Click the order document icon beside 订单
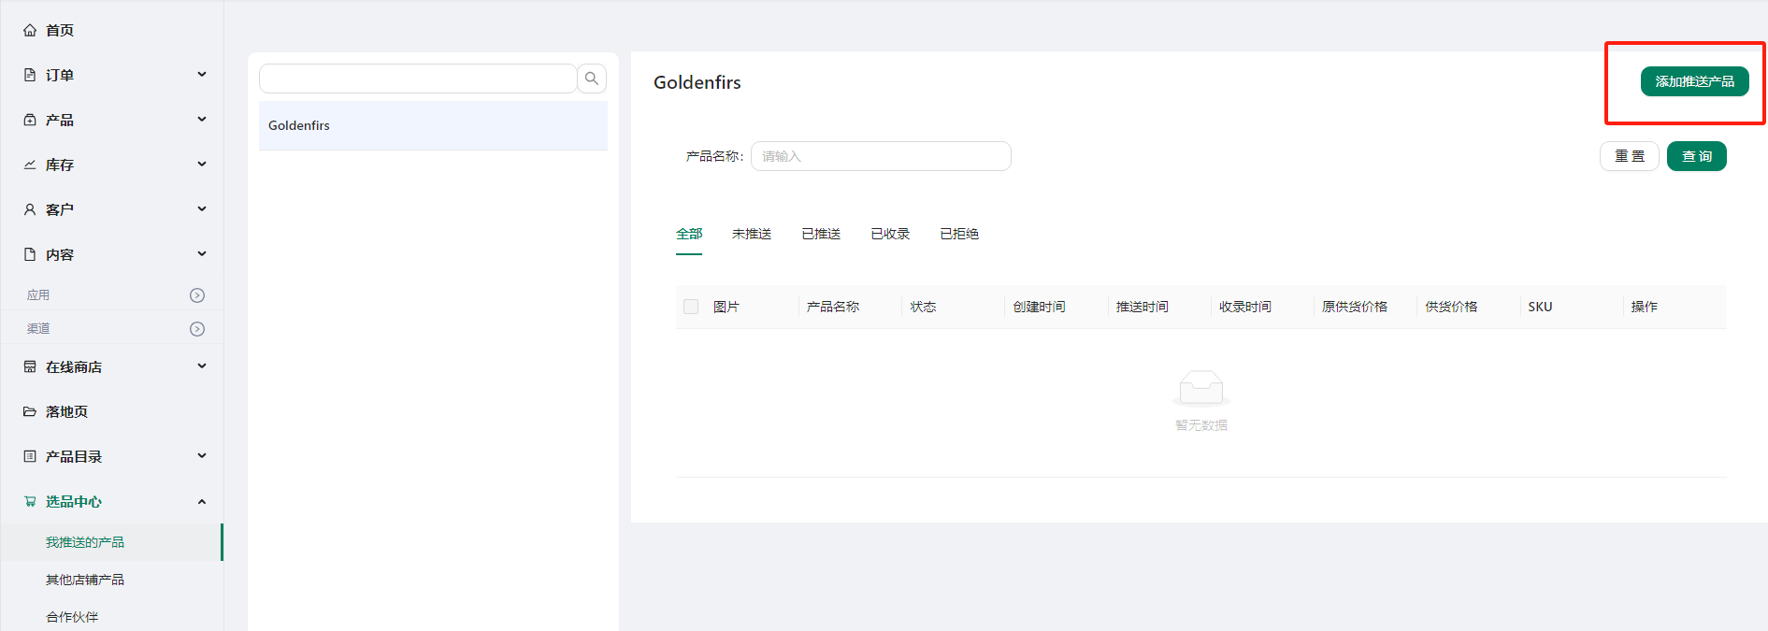The width and height of the screenshot is (1768, 631). point(30,75)
